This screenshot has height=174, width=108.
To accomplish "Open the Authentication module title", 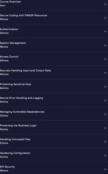I will 9,29.
